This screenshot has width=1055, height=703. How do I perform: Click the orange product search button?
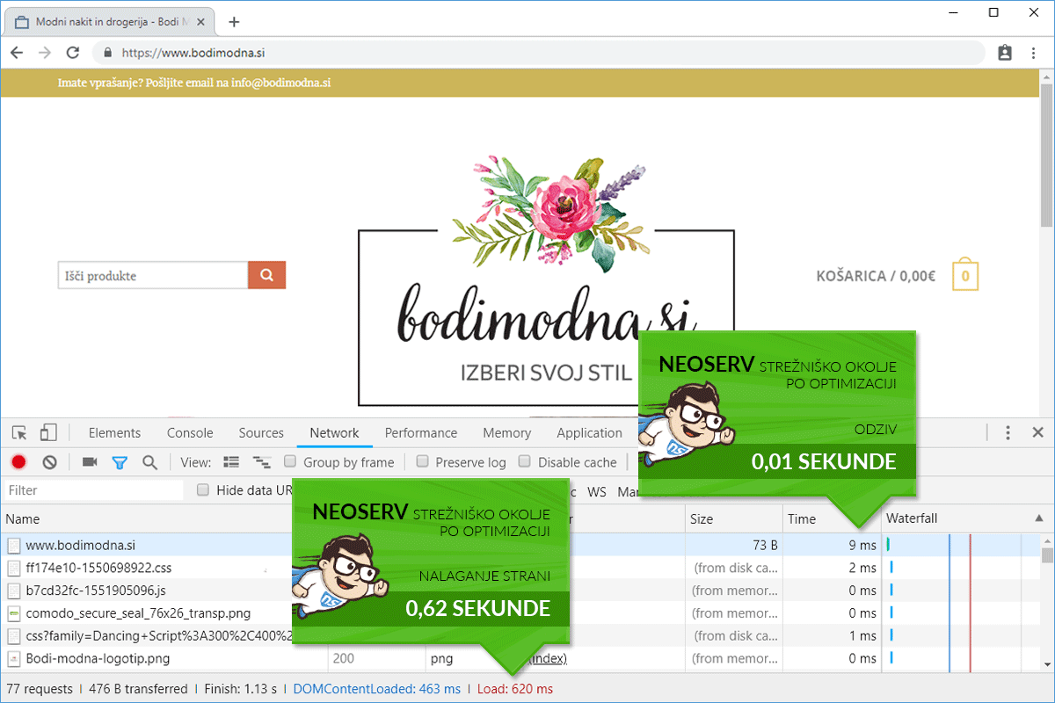coord(266,275)
